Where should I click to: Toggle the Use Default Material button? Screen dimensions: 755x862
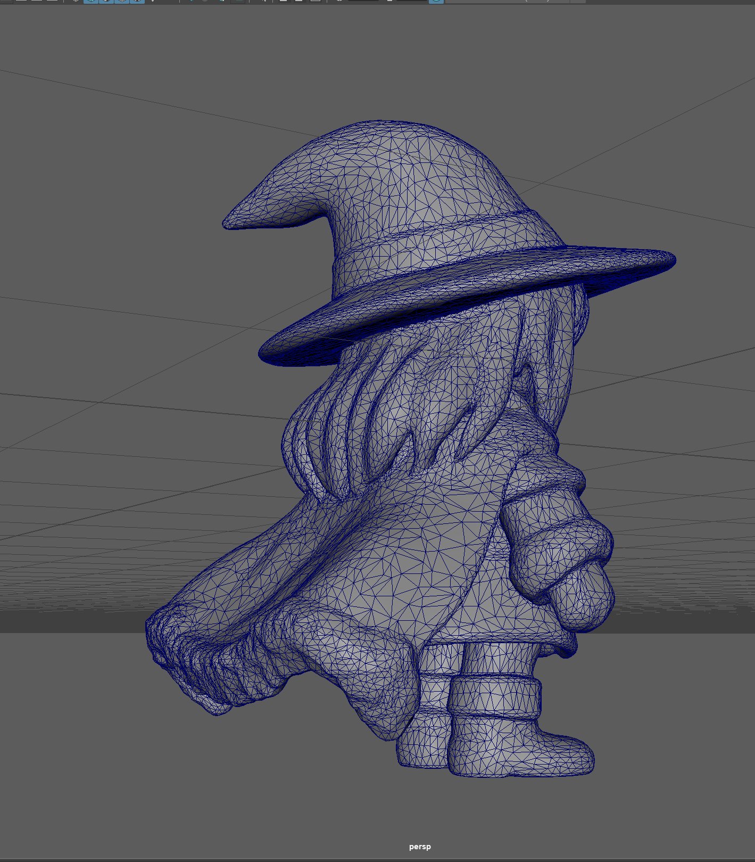(106, 1)
